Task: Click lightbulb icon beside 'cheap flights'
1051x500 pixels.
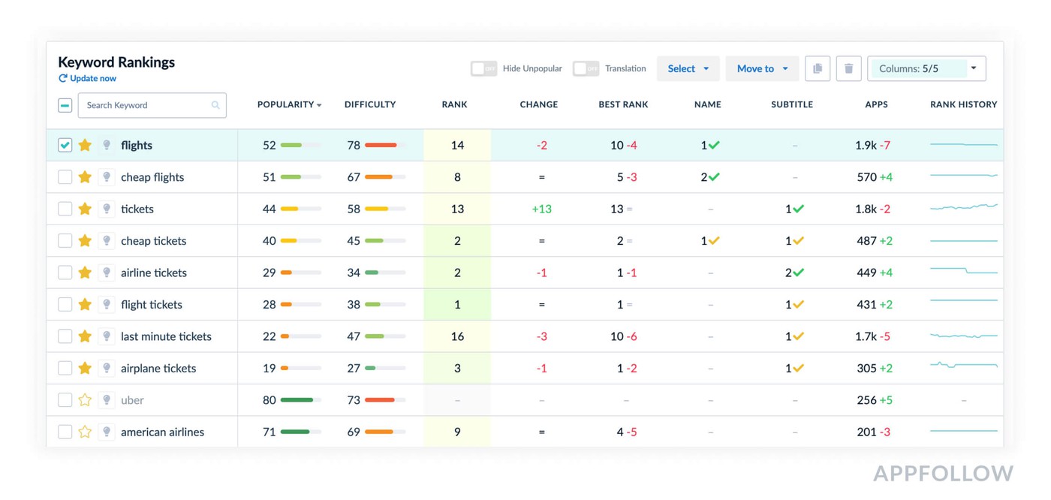Action: pos(107,177)
